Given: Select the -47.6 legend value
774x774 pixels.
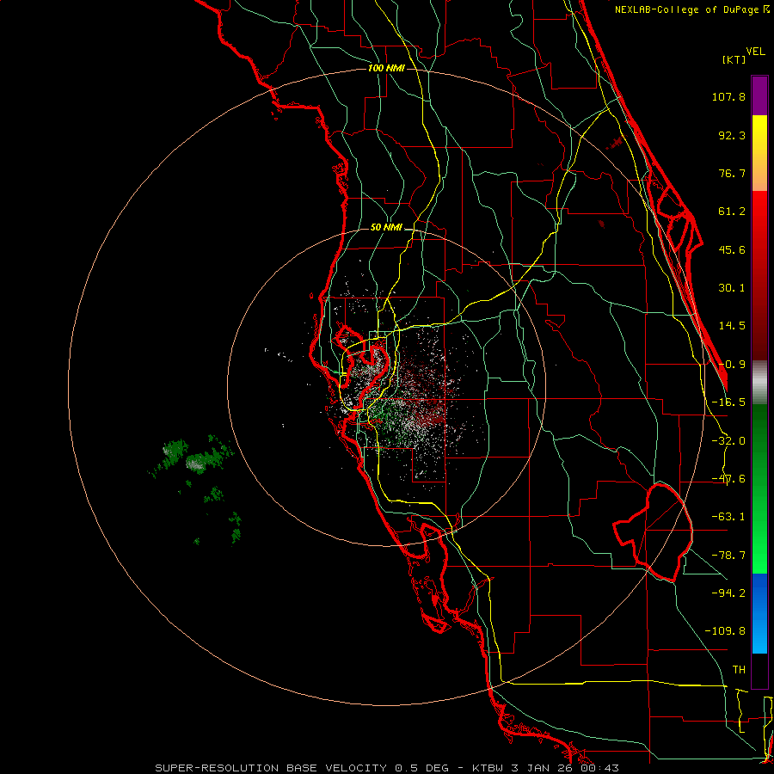Looking at the screenshot, I should [728, 479].
